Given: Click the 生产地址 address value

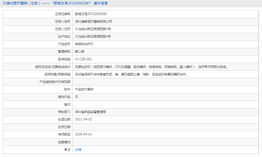Looking at the screenshot, I should point(93,37).
